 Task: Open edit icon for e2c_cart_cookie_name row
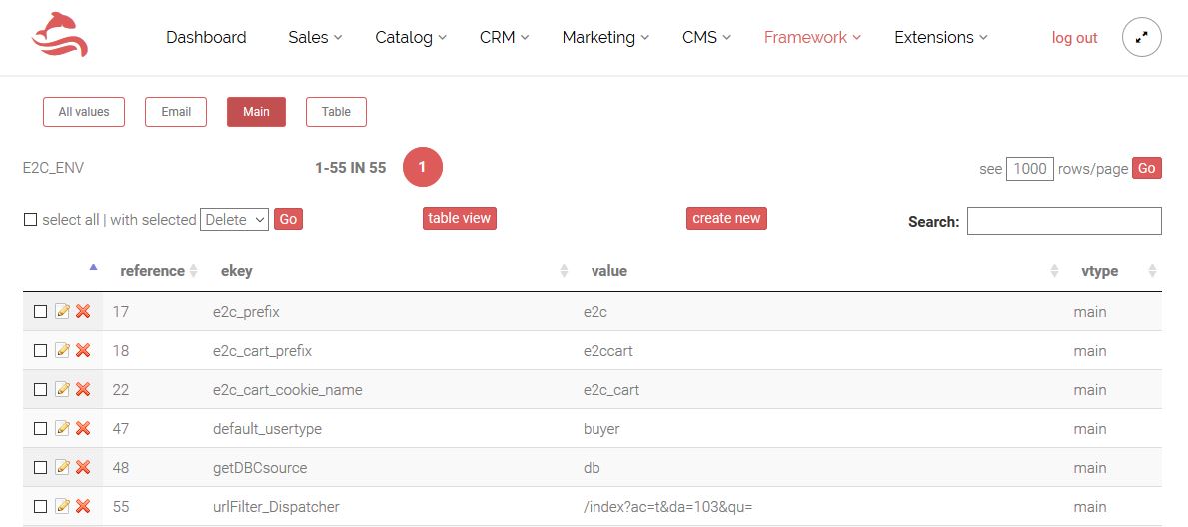pos(63,389)
